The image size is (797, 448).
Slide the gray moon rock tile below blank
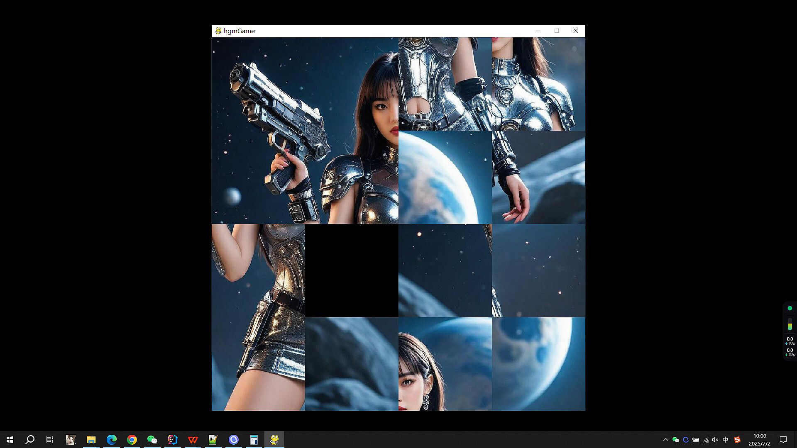coord(352,364)
